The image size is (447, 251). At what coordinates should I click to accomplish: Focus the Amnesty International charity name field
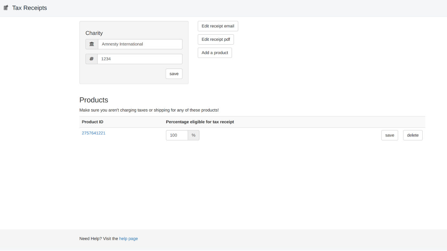pyautogui.click(x=140, y=44)
